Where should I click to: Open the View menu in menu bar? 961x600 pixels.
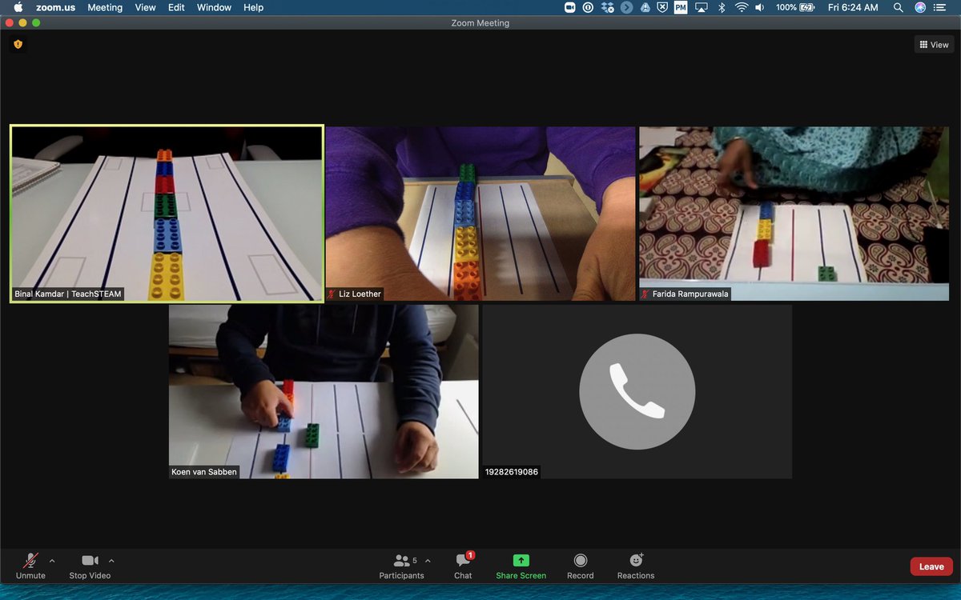[145, 7]
